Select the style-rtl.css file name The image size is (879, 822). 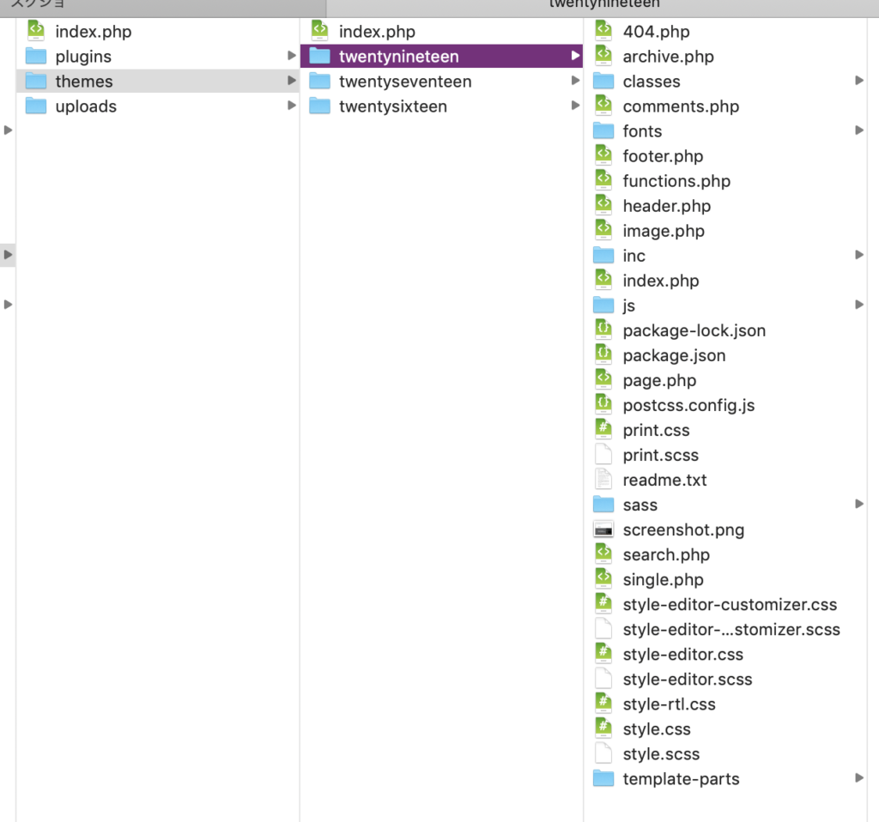669,704
